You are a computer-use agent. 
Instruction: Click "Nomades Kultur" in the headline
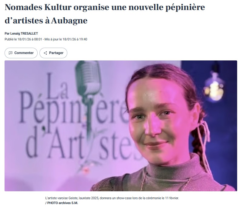38,7
